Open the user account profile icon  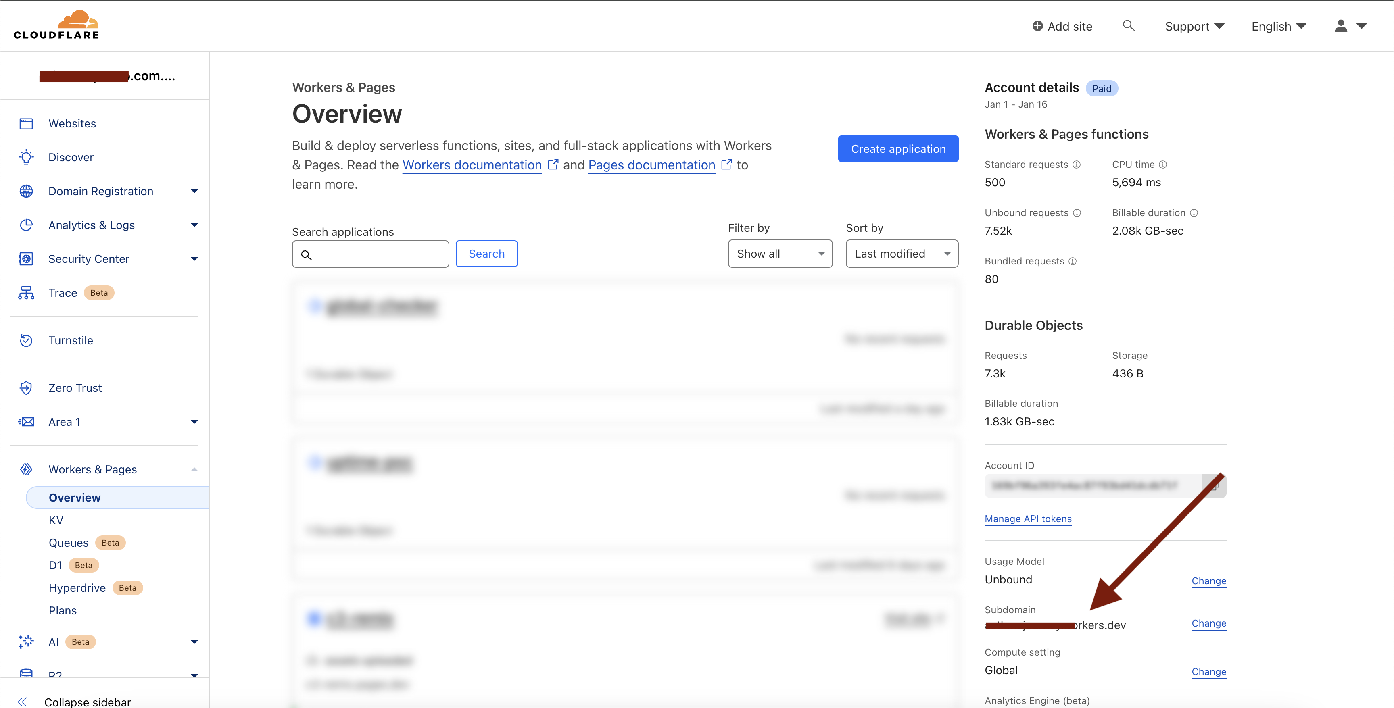[1340, 26]
